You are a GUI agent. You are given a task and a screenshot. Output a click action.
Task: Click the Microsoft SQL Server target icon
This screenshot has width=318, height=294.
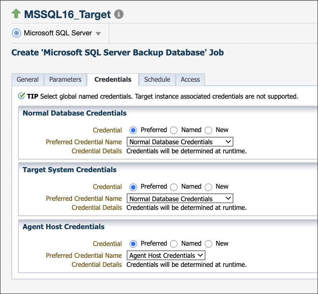click(x=17, y=33)
